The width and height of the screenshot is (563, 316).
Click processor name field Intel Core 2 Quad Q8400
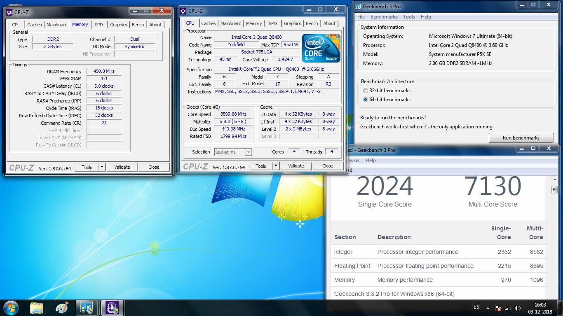click(x=257, y=37)
